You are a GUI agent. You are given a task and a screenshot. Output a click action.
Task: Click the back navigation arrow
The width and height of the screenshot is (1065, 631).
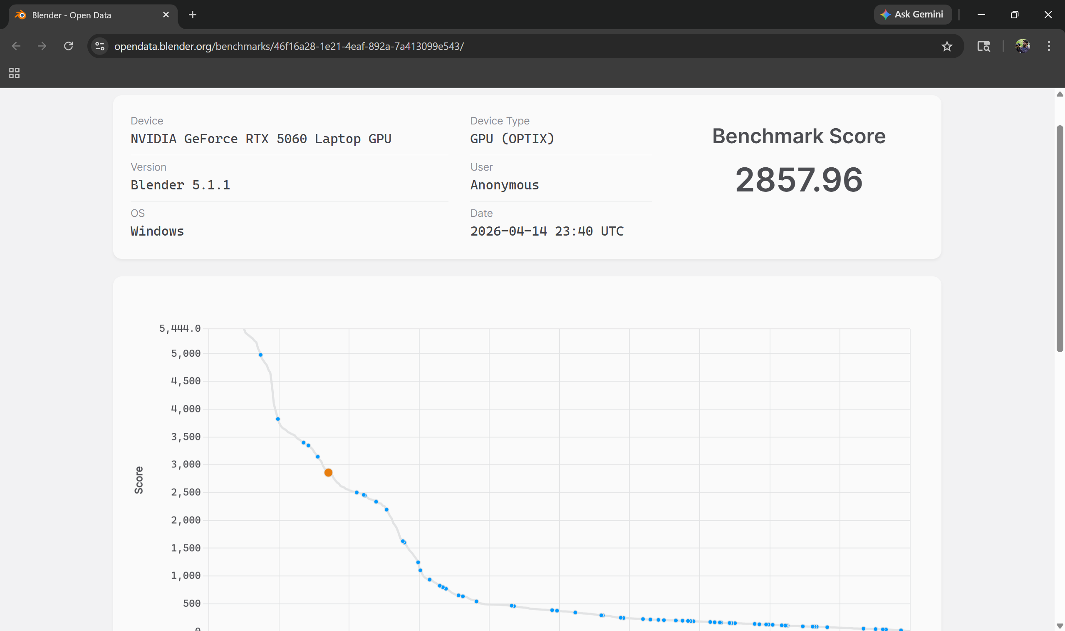(16, 46)
